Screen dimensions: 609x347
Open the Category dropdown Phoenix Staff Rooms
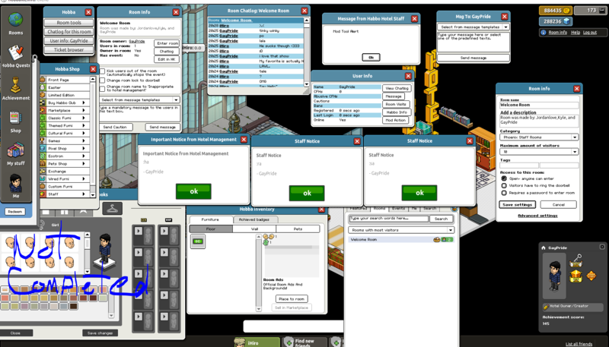click(x=539, y=137)
